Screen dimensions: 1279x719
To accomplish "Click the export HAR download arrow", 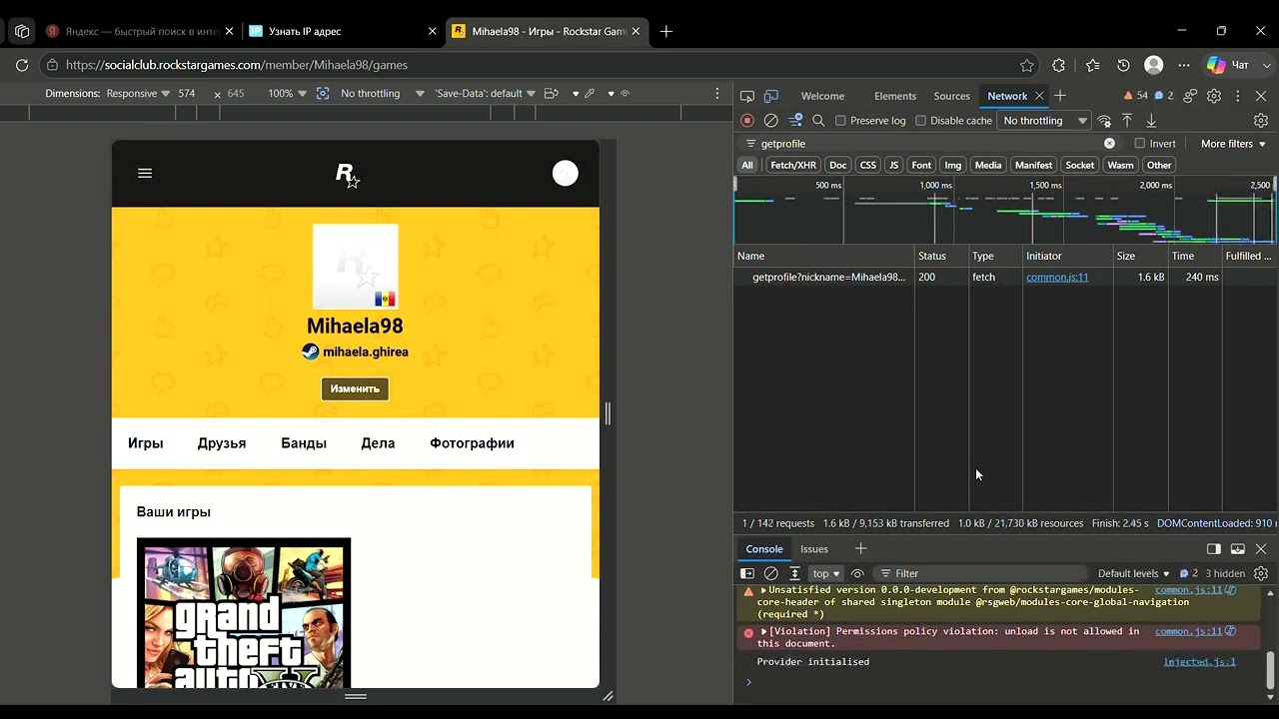I will click(x=1151, y=121).
